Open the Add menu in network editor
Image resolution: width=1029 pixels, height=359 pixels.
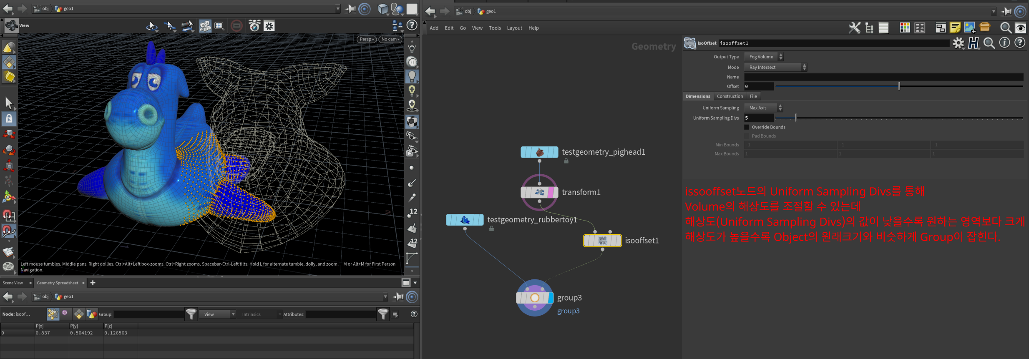434,28
